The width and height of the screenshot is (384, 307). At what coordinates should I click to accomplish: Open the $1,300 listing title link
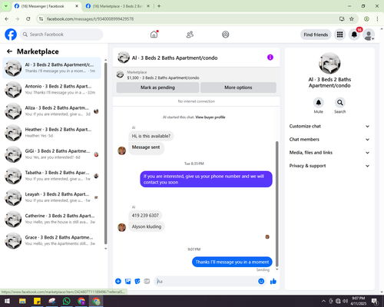click(163, 78)
